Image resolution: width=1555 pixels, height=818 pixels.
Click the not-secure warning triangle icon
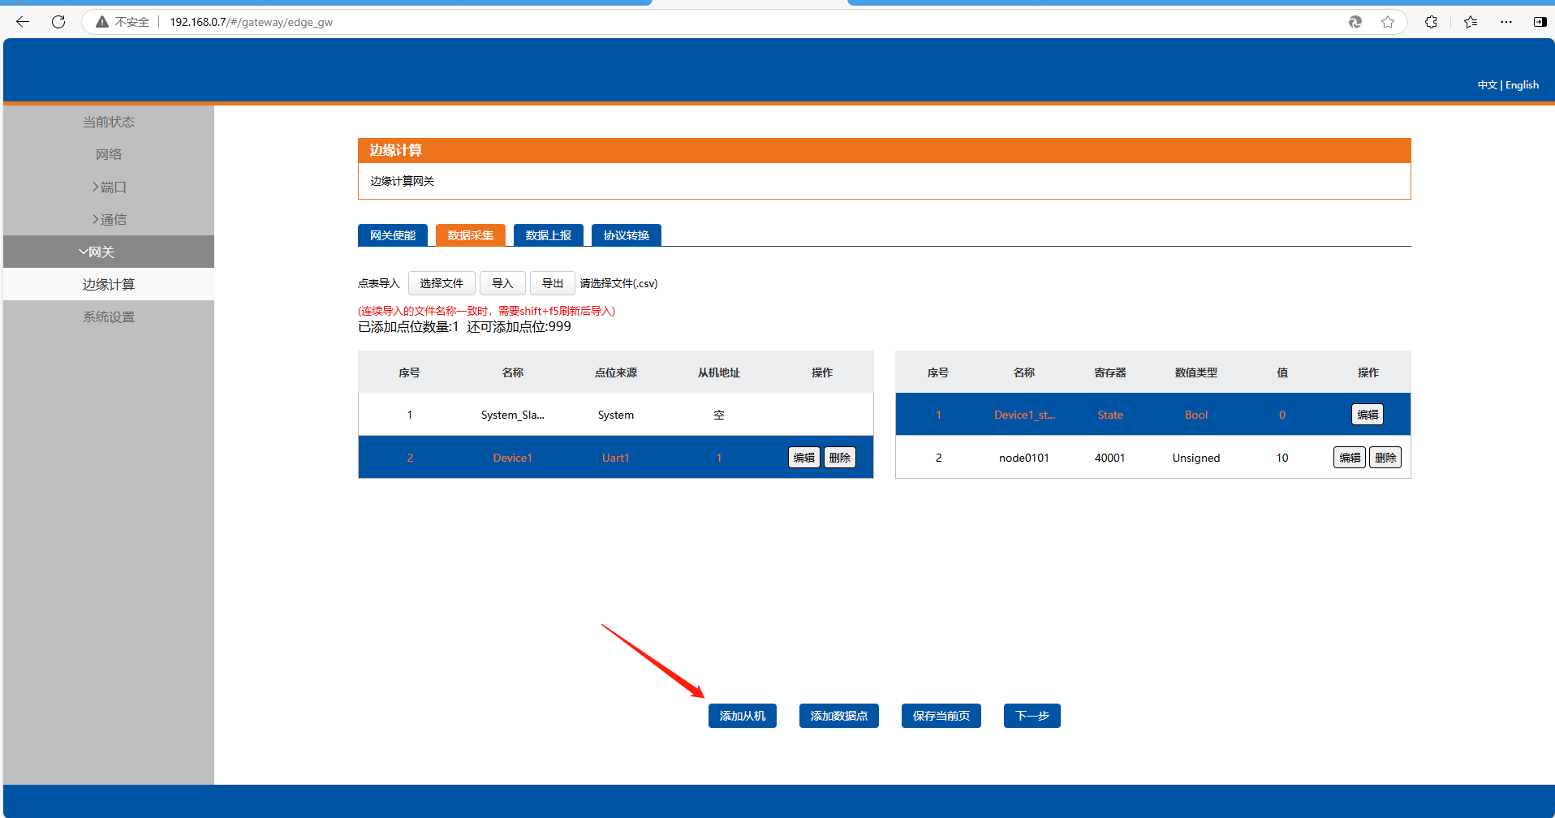[102, 22]
